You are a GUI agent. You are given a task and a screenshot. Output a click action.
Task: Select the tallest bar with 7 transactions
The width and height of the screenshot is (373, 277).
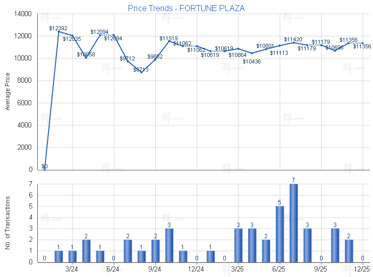[293, 223]
